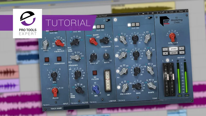Toggle Tone band 3 on/off button
206x116 pixels.
pyautogui.click(x=117, y=56)
